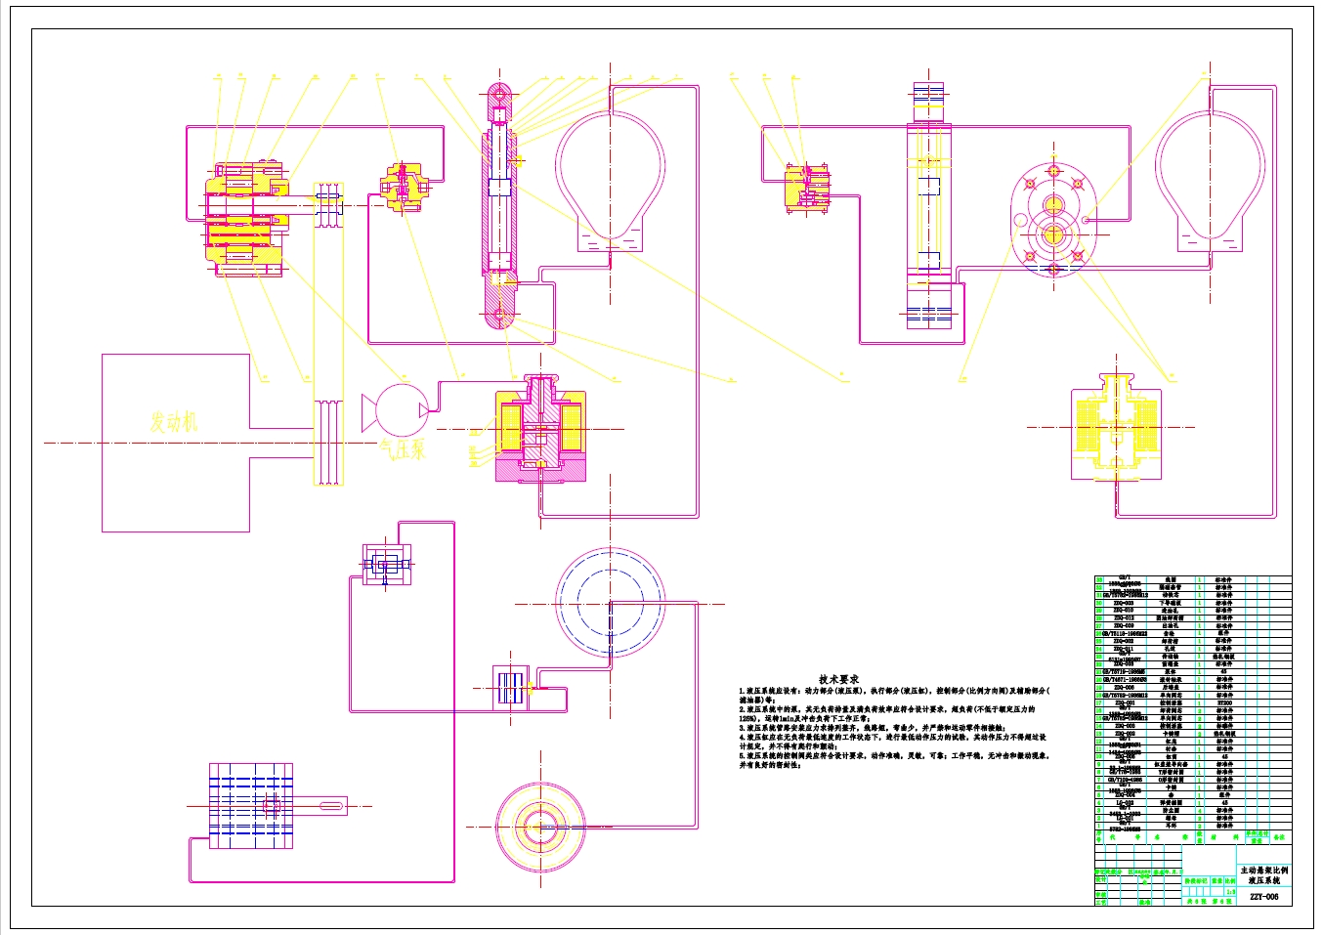Viewport: 1323px width, 935px height.
Task: Click the belt pulley between engine and pump
Action: [328, 442]
